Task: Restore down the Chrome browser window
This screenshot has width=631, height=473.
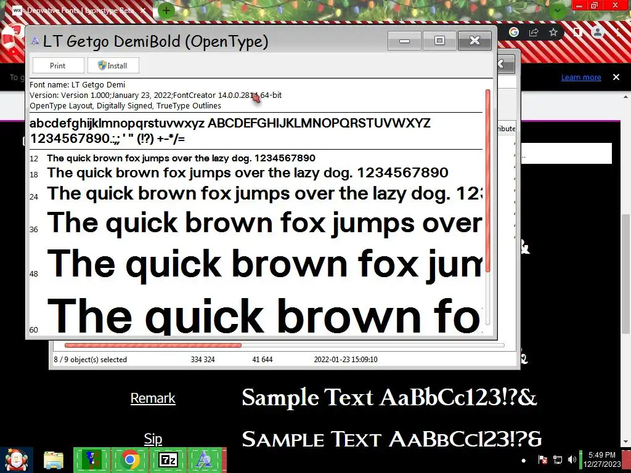Action: (594, 6)
